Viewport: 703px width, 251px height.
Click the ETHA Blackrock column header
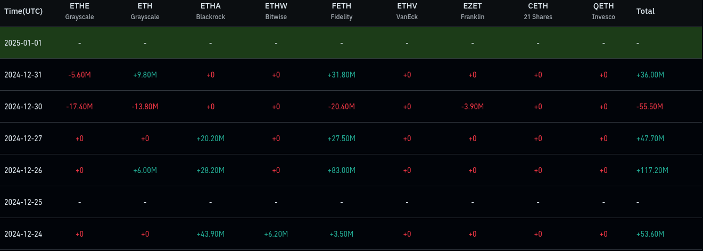click(210, 11)
